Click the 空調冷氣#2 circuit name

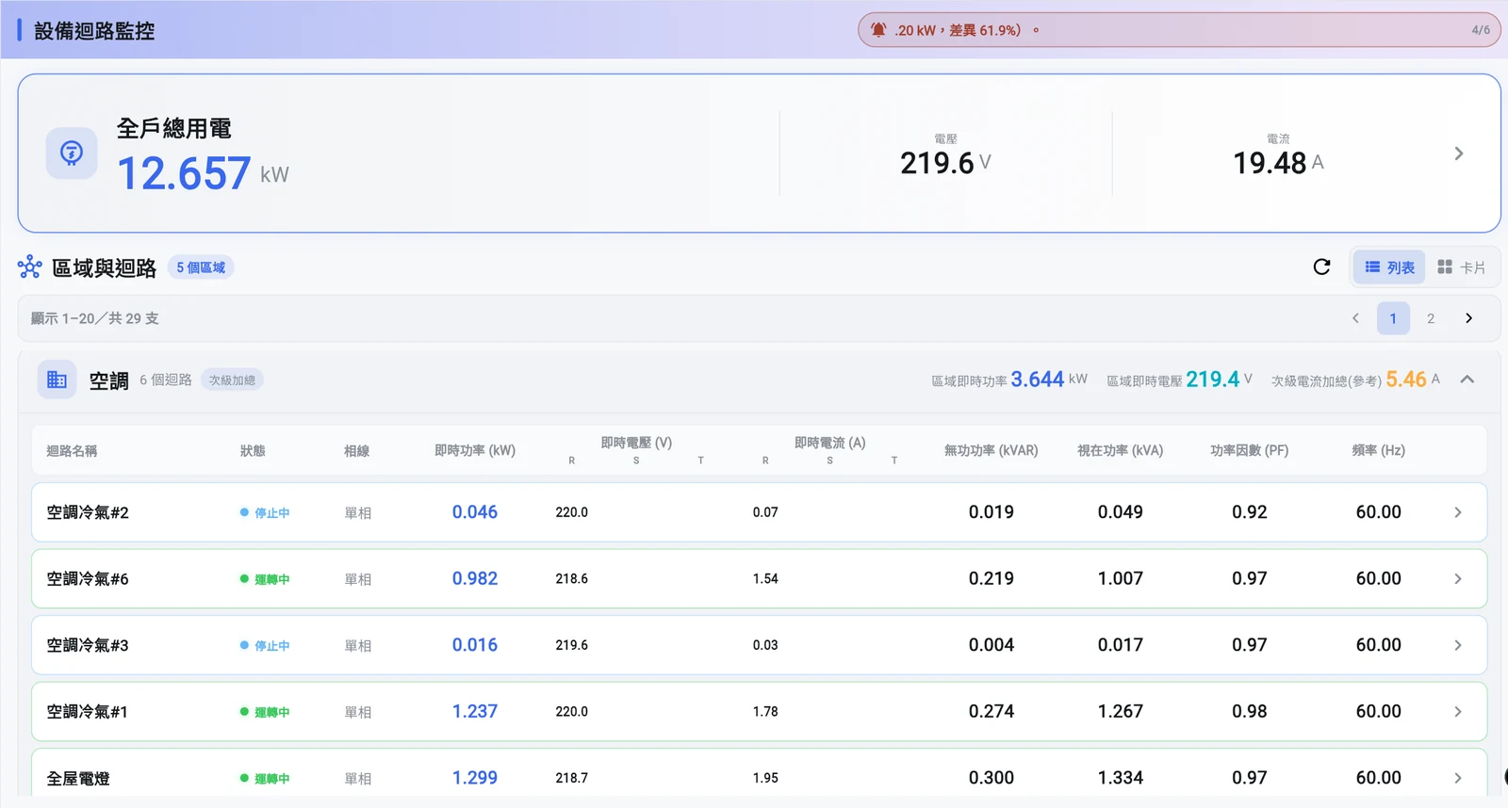click(x=88, y=512)
